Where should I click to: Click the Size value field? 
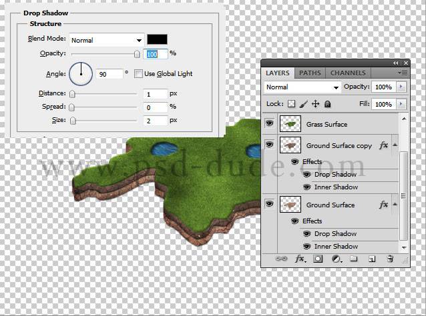[156, 121]
